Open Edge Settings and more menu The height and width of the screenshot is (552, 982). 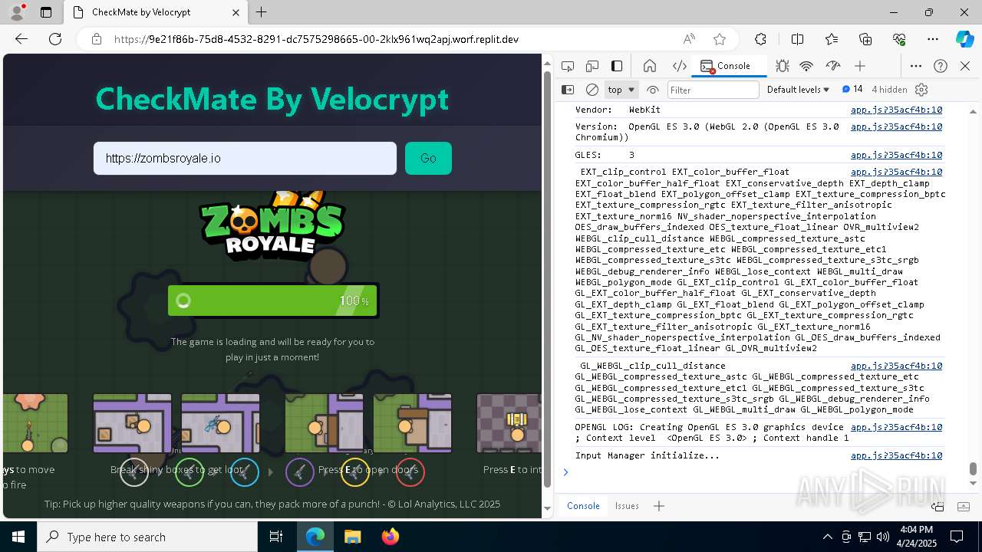(933, 39)
